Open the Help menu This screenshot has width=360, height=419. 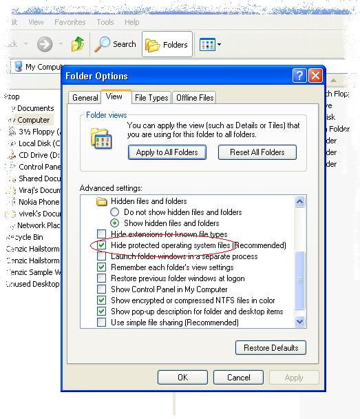pos(132,22)
